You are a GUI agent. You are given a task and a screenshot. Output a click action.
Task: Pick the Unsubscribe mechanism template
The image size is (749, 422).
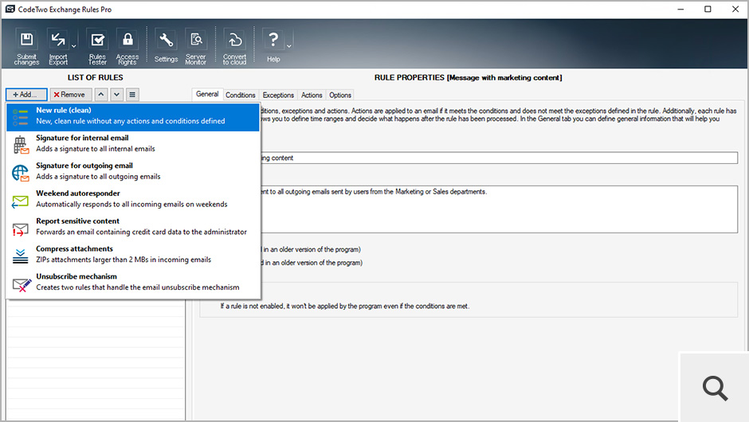click(133, 282)
